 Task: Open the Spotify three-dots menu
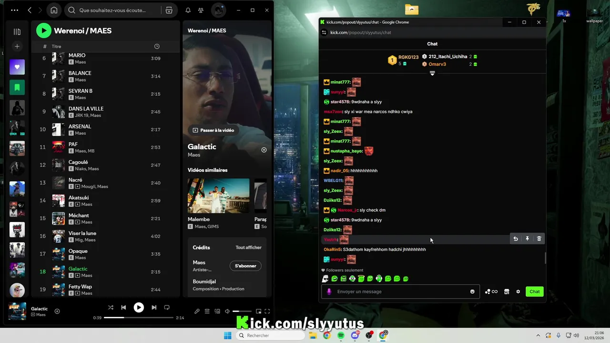(x=15, y=10)
